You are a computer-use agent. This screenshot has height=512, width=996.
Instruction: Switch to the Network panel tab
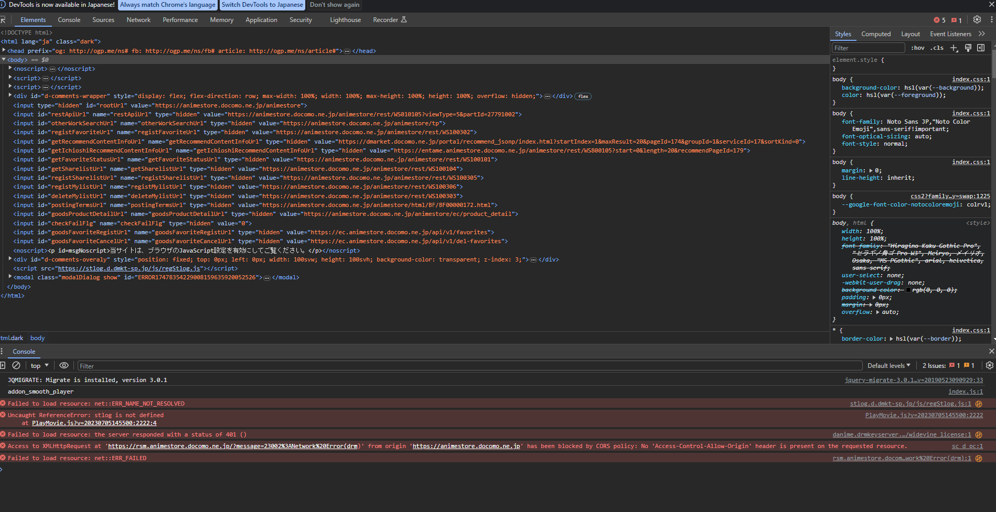coord(138,20)
